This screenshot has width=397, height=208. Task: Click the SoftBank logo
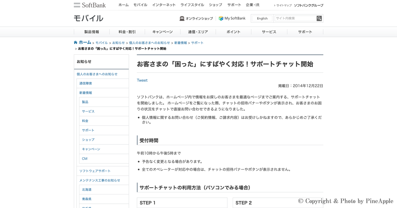pyautogui.click(x=90, y=5)
